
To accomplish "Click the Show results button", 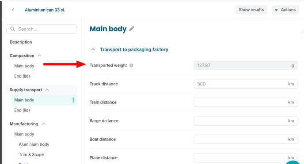I will 251,10.
